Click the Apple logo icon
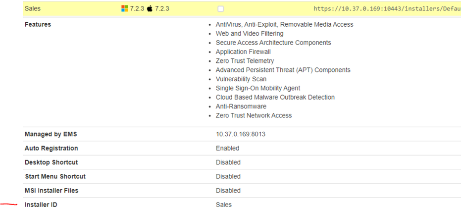 point(150,8)
